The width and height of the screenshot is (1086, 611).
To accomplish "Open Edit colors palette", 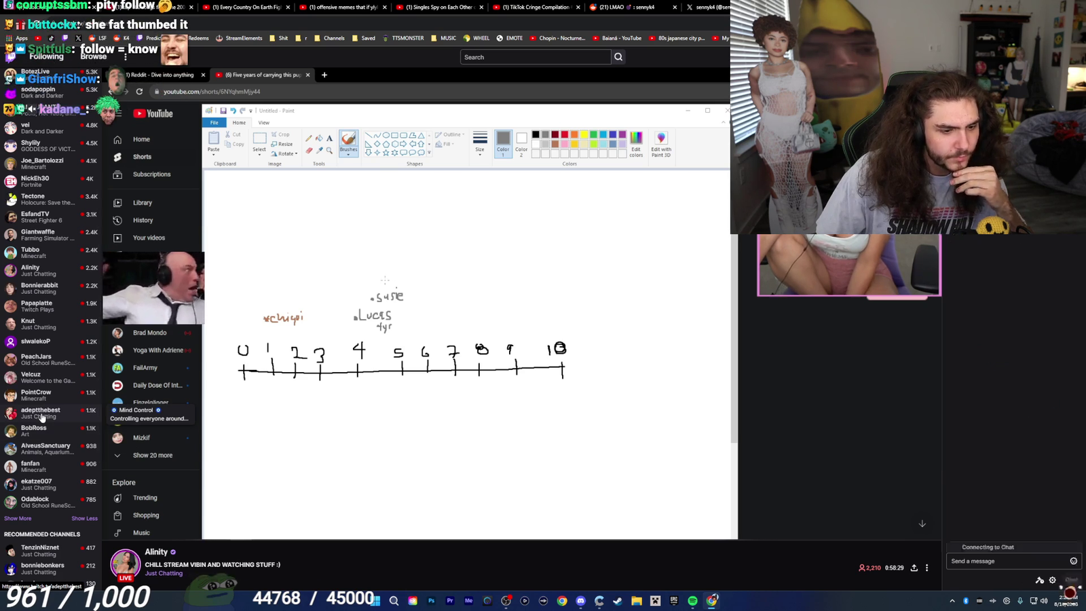I will (636, 144).
